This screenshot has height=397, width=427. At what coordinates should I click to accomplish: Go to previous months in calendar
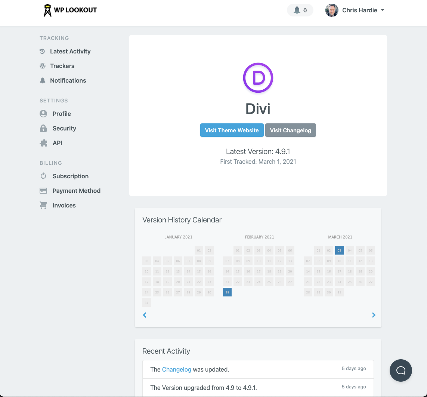pos(145,315)
